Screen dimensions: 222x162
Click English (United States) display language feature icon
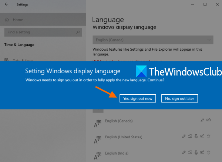coord(184,136)
